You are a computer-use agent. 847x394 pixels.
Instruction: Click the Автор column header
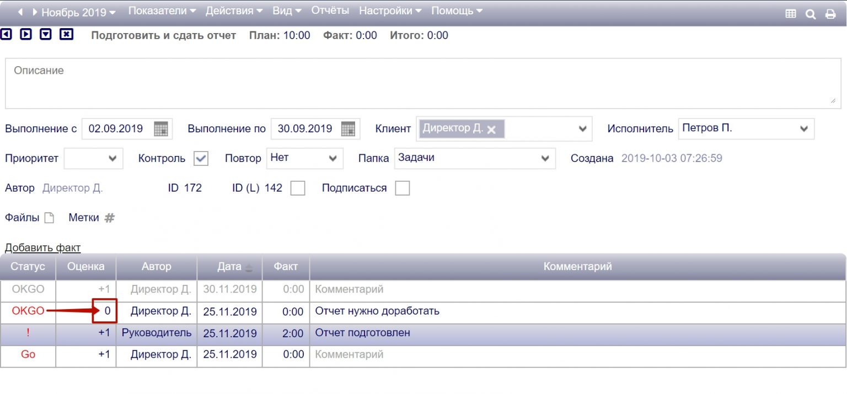click(156, 267)
